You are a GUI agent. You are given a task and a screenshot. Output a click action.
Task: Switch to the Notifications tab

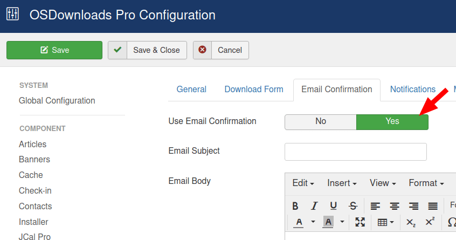(413, 90)
